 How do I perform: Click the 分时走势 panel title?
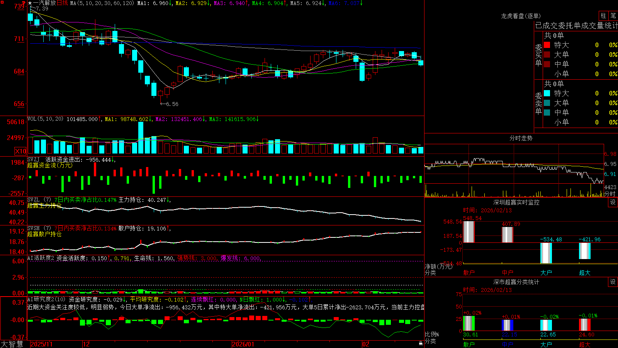[x=521, y=138]
